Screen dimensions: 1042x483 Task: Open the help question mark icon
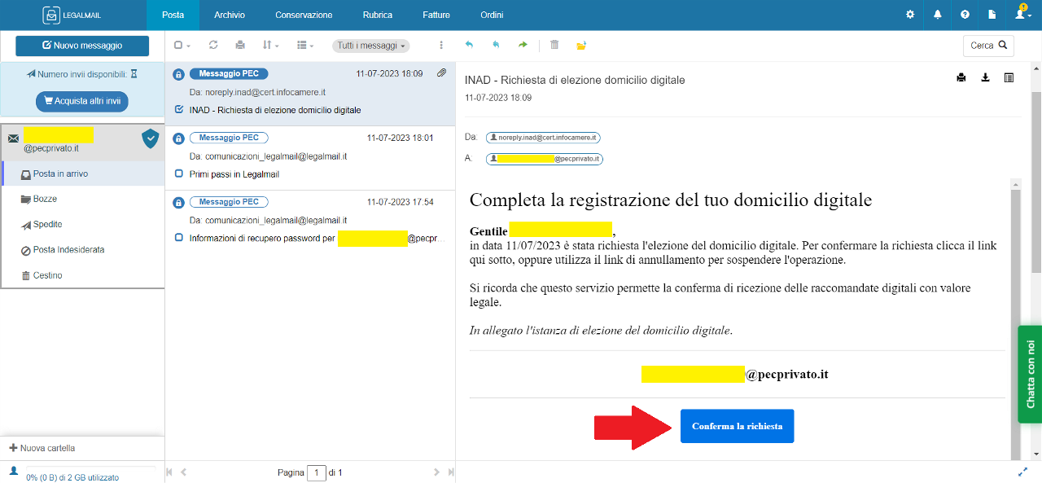pos(965,15)
